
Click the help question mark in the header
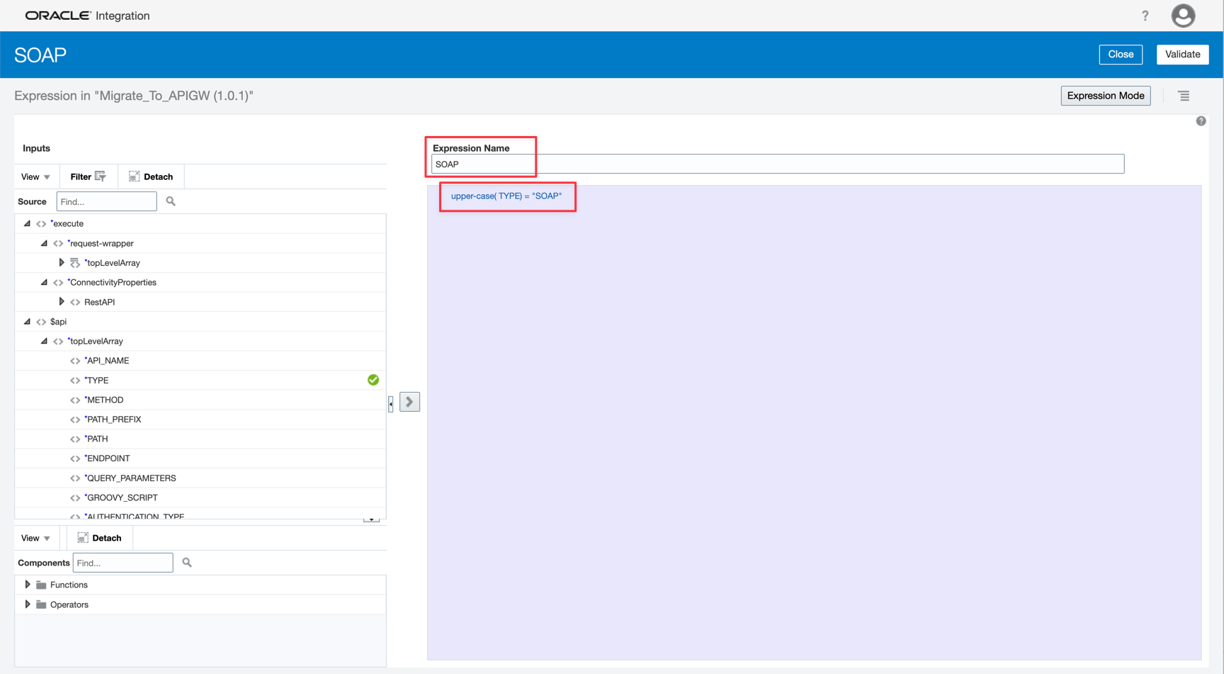1145,16
